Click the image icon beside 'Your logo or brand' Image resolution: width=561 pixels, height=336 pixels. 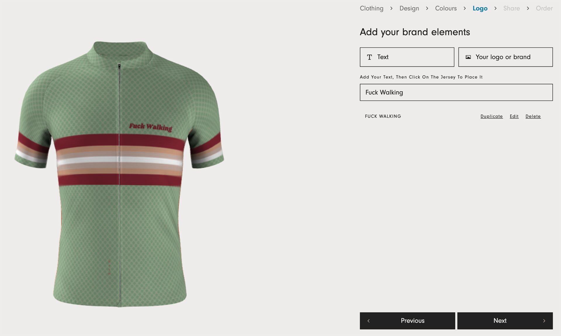tap(468, 57)
